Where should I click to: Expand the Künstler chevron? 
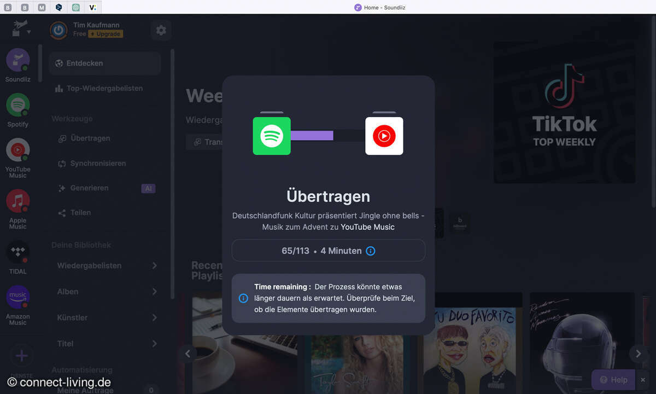pyautogui.click(x=154, y=317)
